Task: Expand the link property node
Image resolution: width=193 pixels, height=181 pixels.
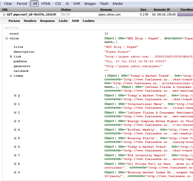Action: pyautogui.click(x=11, y=57)
